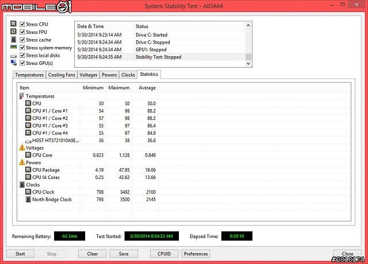
Task: Select the 'Drive C: Started' log entry
Action: coord(160,34)
